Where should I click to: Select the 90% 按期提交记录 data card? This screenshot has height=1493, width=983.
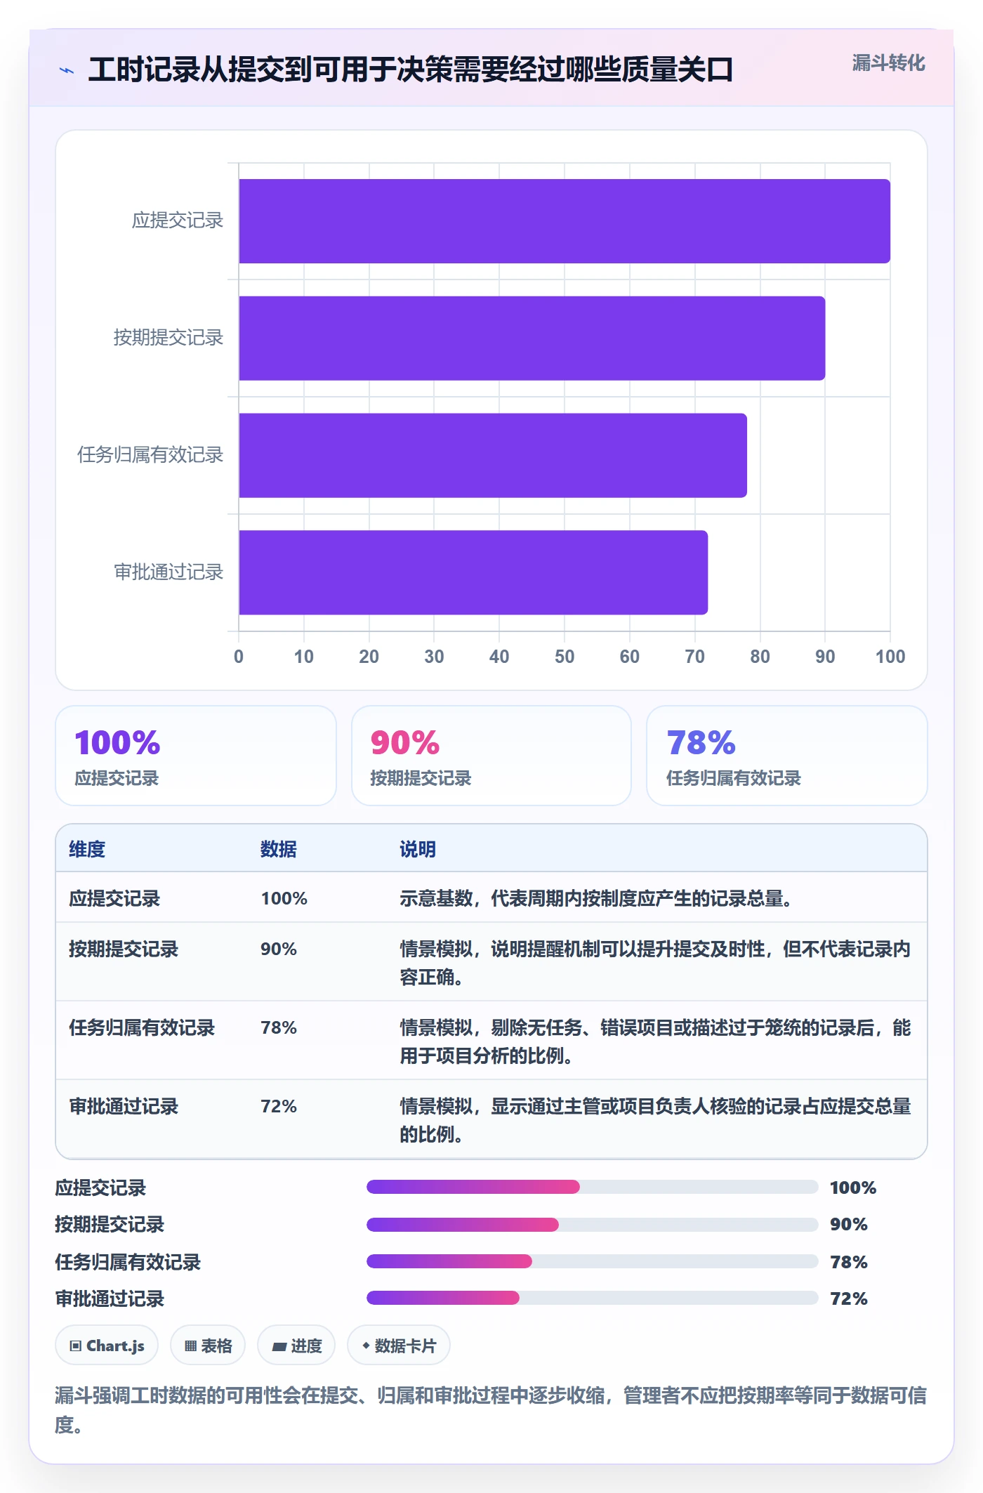pyautogui.click(x=491, y=756)
